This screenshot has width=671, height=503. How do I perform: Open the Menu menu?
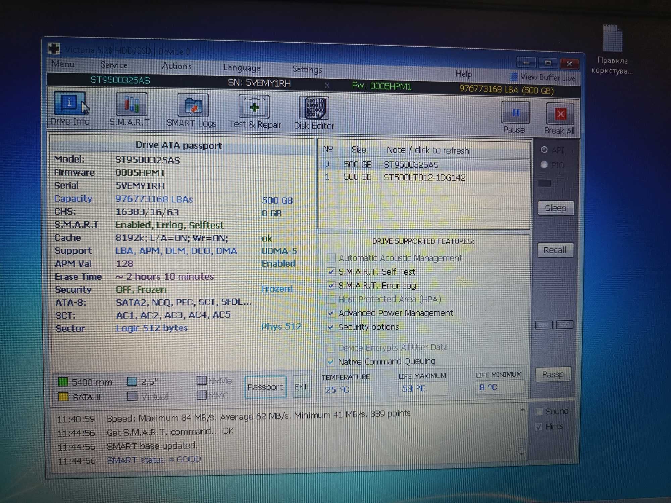tap(63, 64)
